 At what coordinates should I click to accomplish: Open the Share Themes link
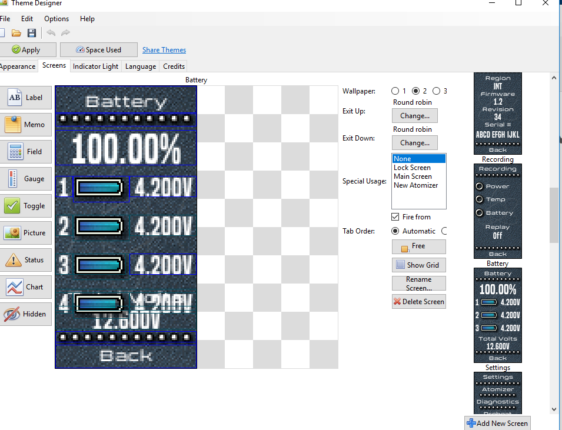pos(164,50)
